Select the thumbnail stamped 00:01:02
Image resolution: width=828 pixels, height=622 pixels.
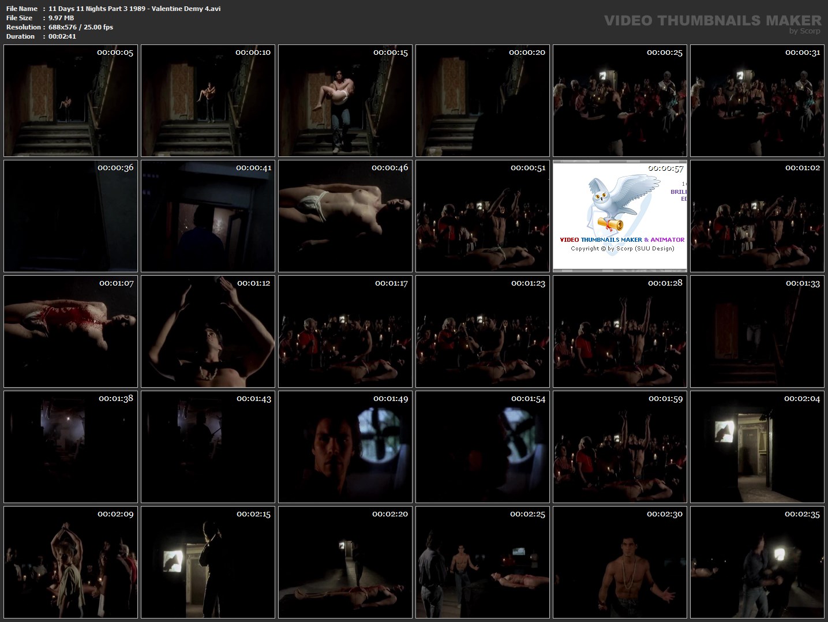click(757, 216)
